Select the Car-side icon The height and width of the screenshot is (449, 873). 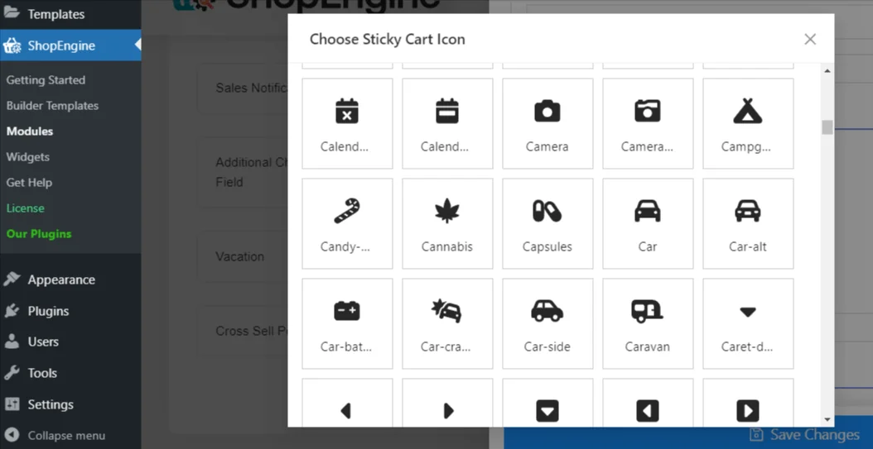(x=547, y=323)
